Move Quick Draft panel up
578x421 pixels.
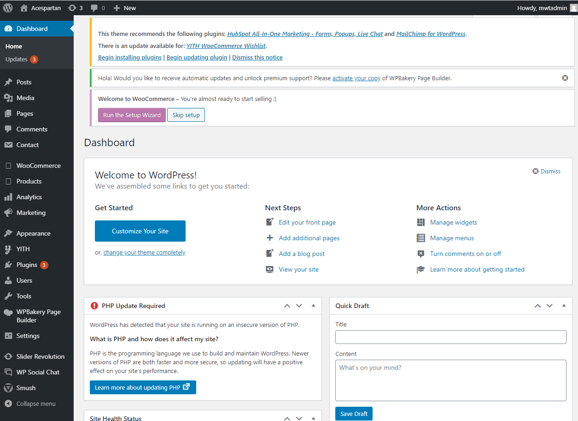[x=537, y=306]
